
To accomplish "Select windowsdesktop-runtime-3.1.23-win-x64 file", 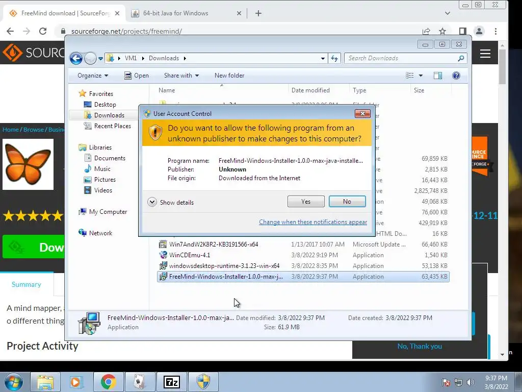I will coord(303,266).
